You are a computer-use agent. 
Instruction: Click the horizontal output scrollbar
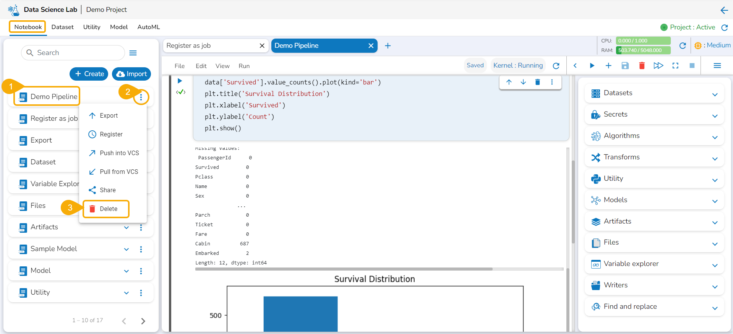coord(344,269)
